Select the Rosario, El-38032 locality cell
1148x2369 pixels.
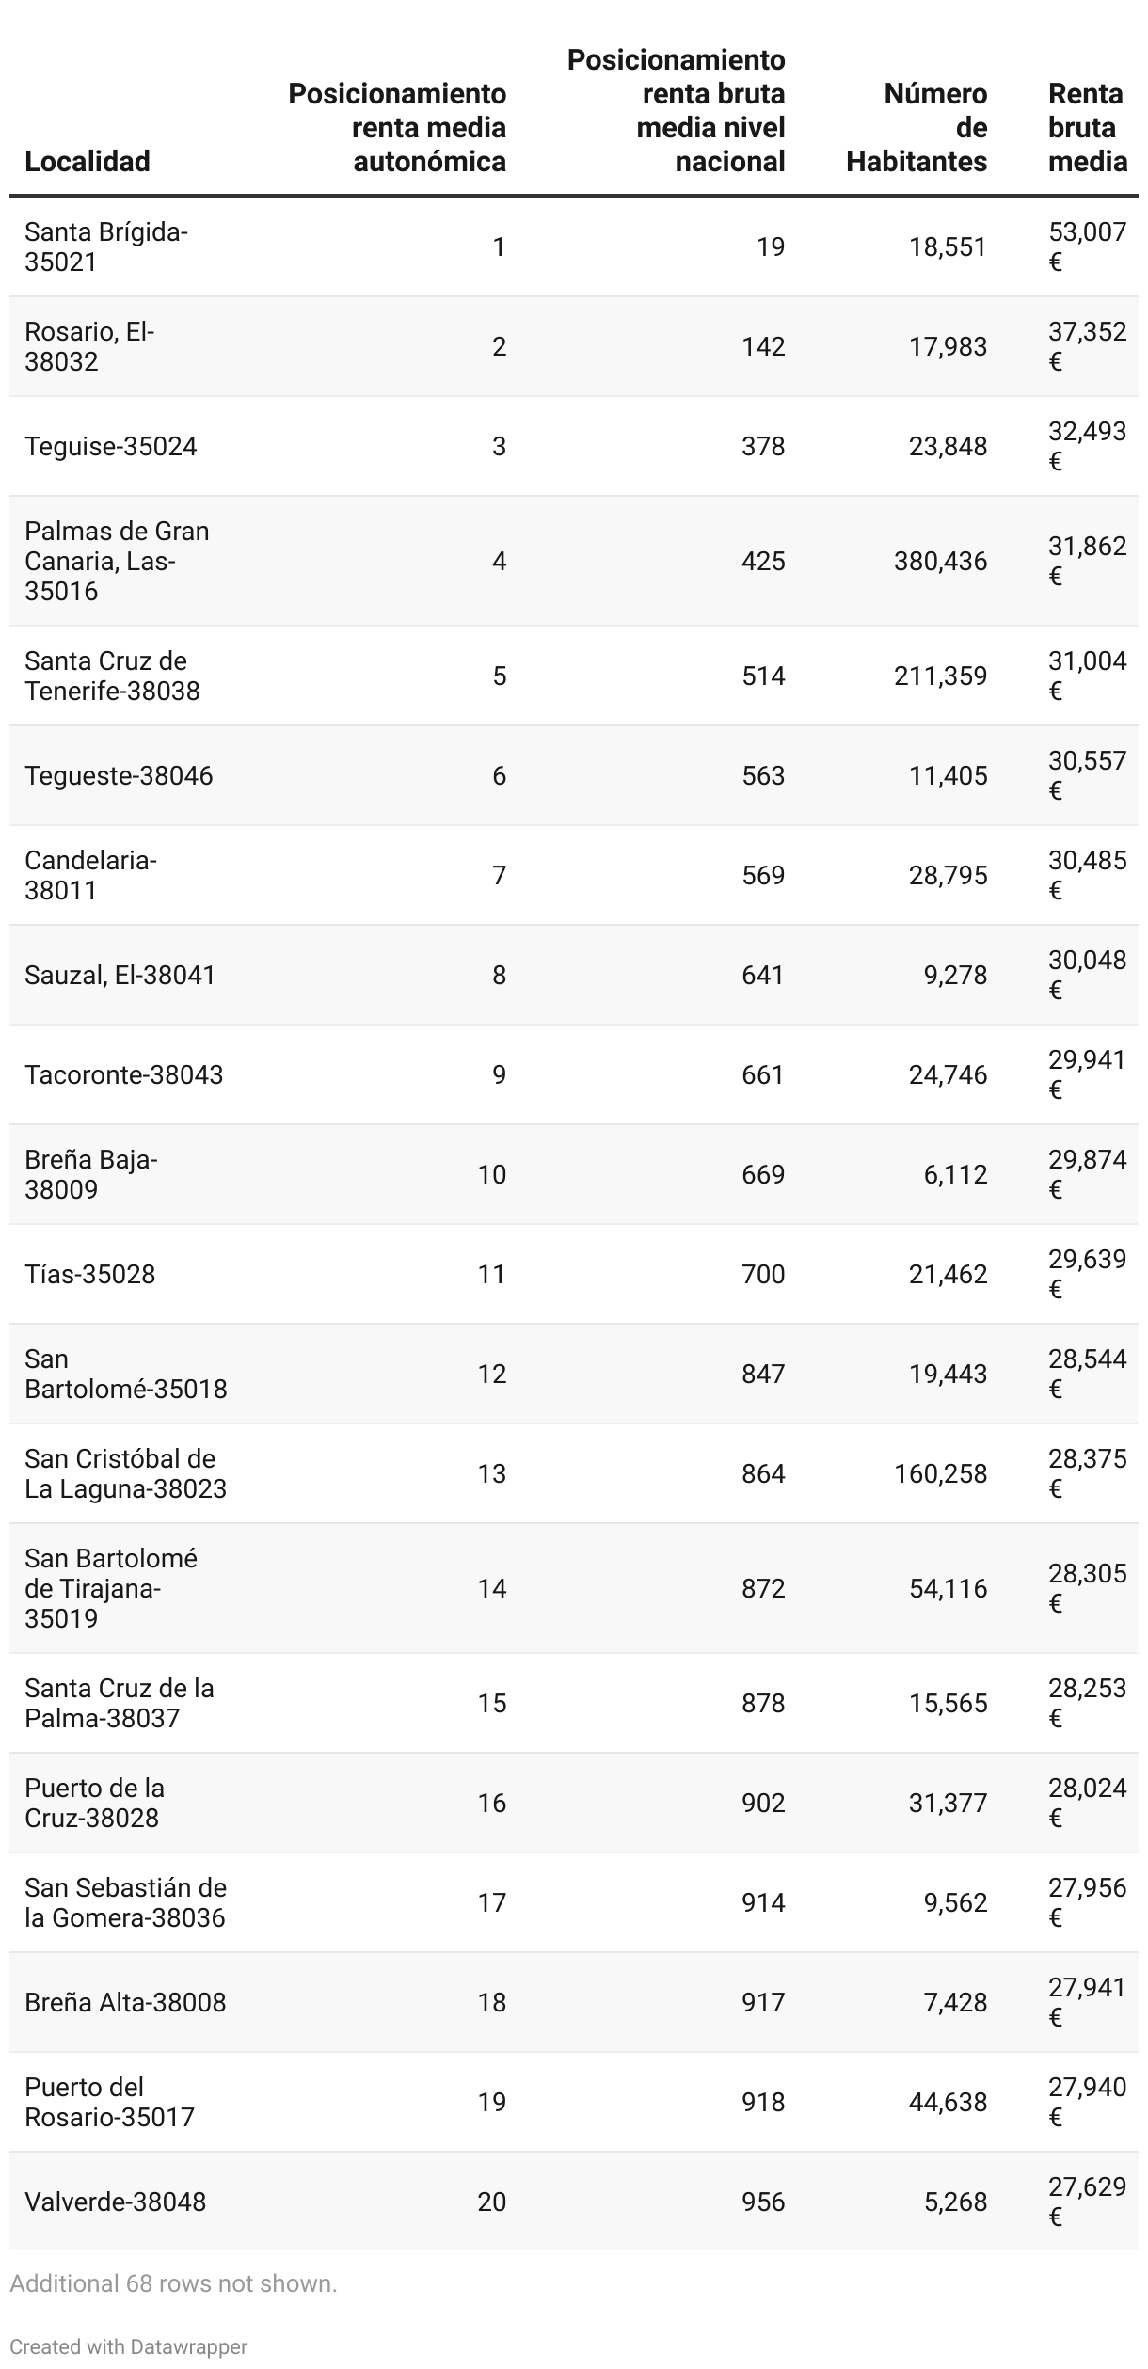point(89,346)
